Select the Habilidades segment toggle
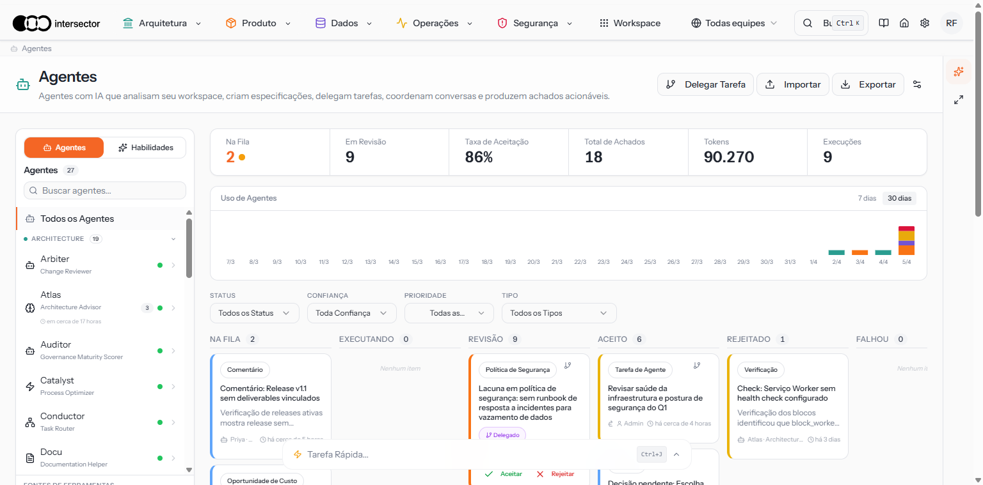The height and width of the screenshot is (485, 983). (146, 148)
